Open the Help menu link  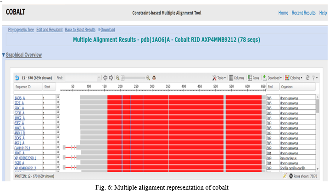323,13
